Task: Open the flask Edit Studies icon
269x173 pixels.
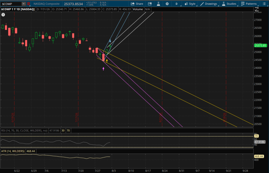Action: [158, 4]
